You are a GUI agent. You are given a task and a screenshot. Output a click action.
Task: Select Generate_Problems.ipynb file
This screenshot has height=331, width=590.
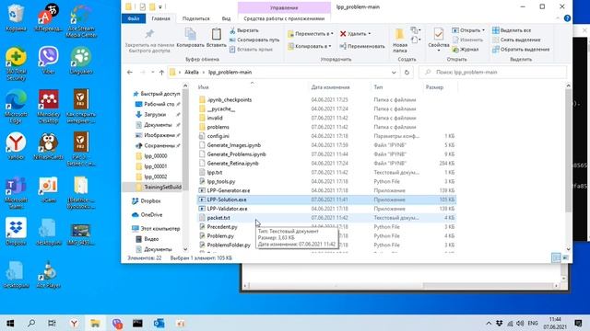click(x=236, y=154)
